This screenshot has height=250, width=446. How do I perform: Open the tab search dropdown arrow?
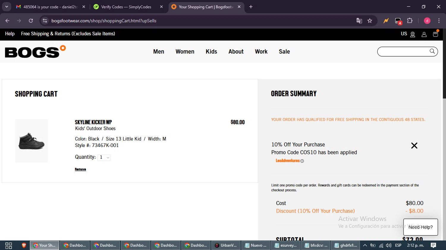pos(7,7)
